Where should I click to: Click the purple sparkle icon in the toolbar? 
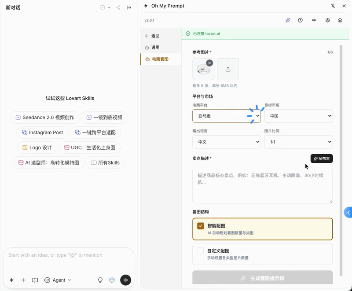[x=288, y=20]
